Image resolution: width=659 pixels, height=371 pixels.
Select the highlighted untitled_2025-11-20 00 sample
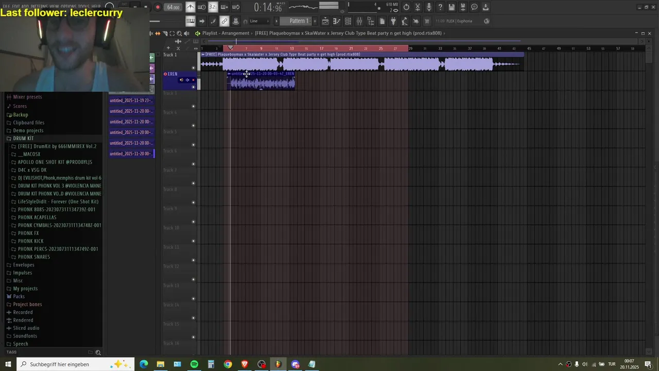click(x=131, y=154)
